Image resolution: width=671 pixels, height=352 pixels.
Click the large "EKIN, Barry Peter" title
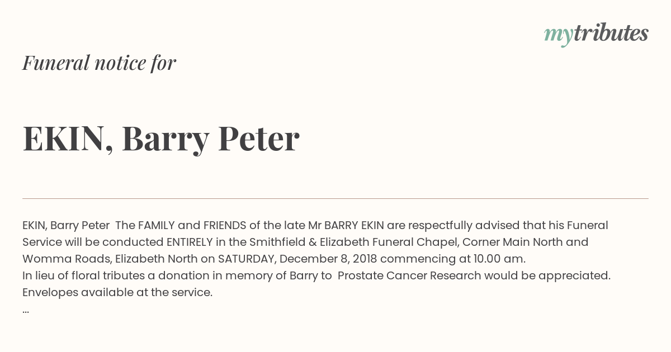click(x=161, y=138)
